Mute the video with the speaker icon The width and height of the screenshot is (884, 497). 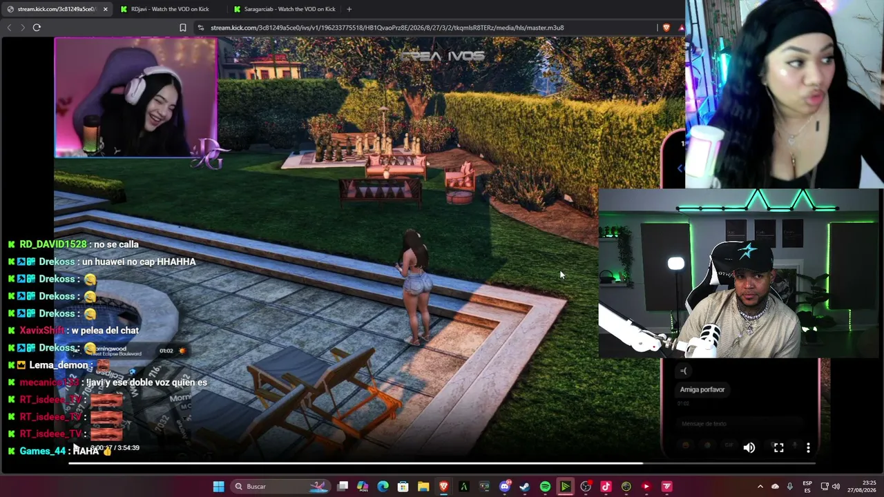(749, 448)
